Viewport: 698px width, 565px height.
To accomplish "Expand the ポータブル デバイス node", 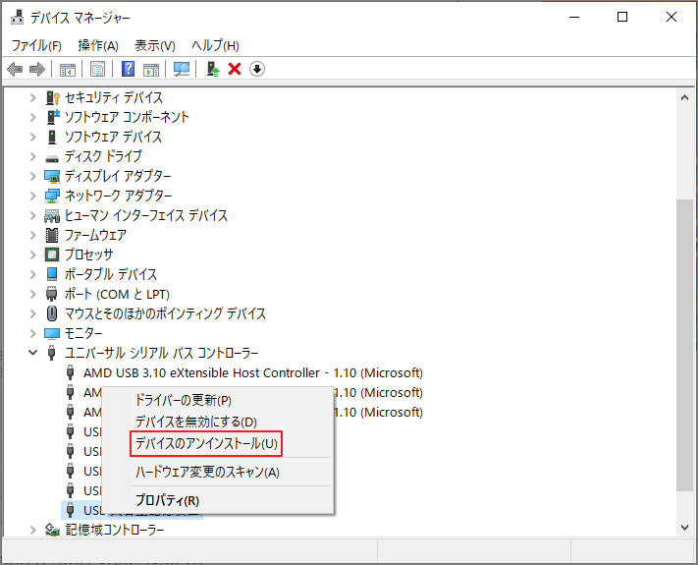I will (x=33, y=274).
